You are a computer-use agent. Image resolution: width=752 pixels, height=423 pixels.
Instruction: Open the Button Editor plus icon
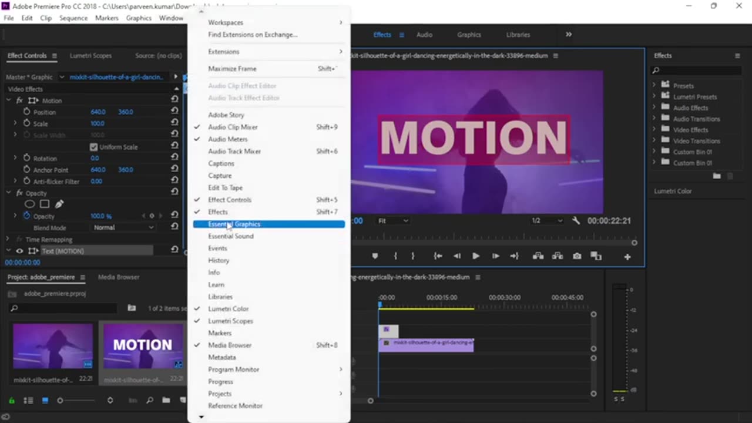tap(627, 257)
